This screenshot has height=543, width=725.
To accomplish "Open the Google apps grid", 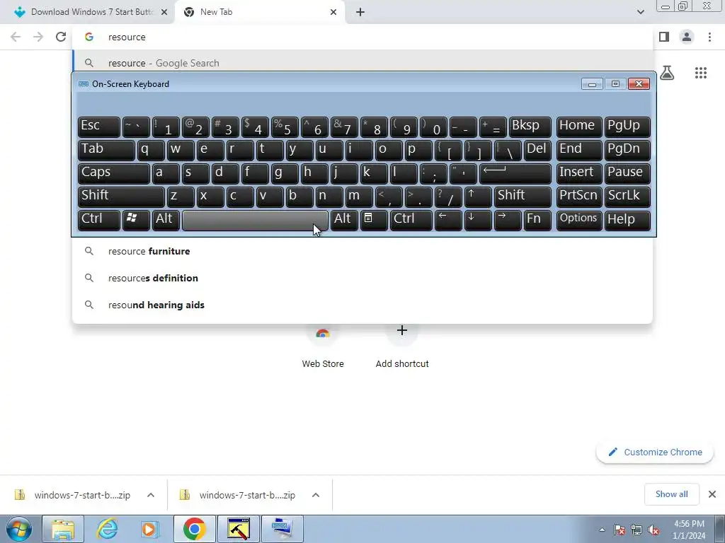I will point(700,73).
